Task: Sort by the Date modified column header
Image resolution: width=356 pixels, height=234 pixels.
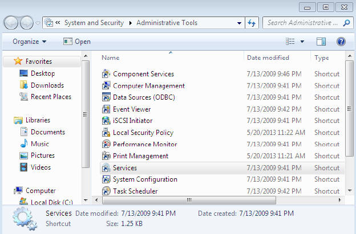Action: coord(268,58)
